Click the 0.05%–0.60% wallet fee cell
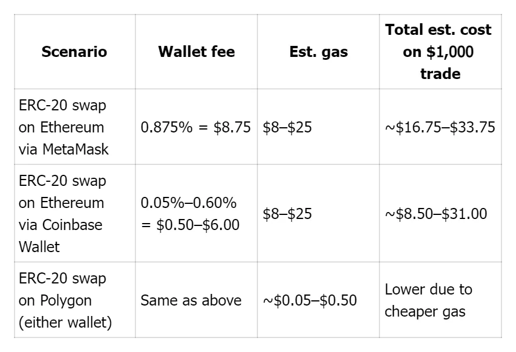The height and width of the screenshot is (352, 516). click(189, 203)
